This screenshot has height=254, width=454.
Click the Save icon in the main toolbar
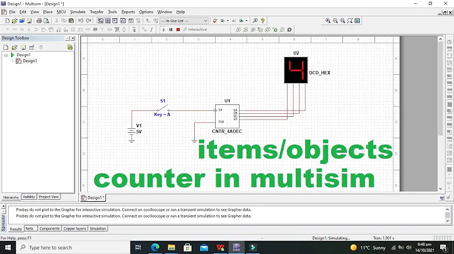[29, 21]
